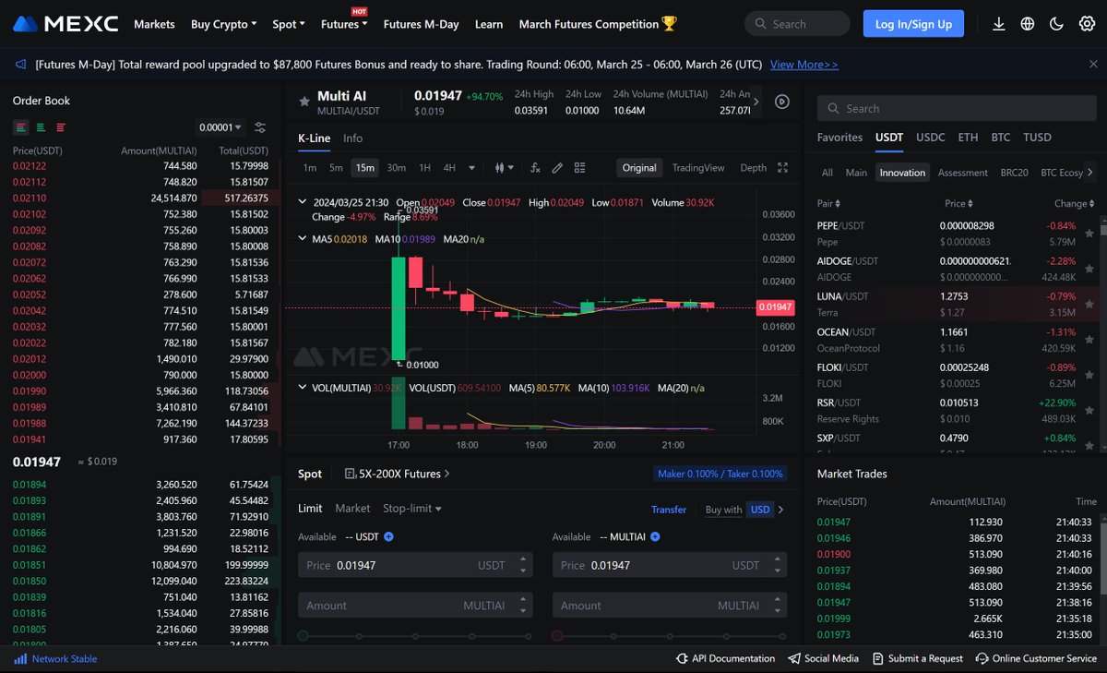Open 5X-200X Futures link
The height and width of the screenshot is (673, 1107).
pyautogui.click(x=398, y=474)
